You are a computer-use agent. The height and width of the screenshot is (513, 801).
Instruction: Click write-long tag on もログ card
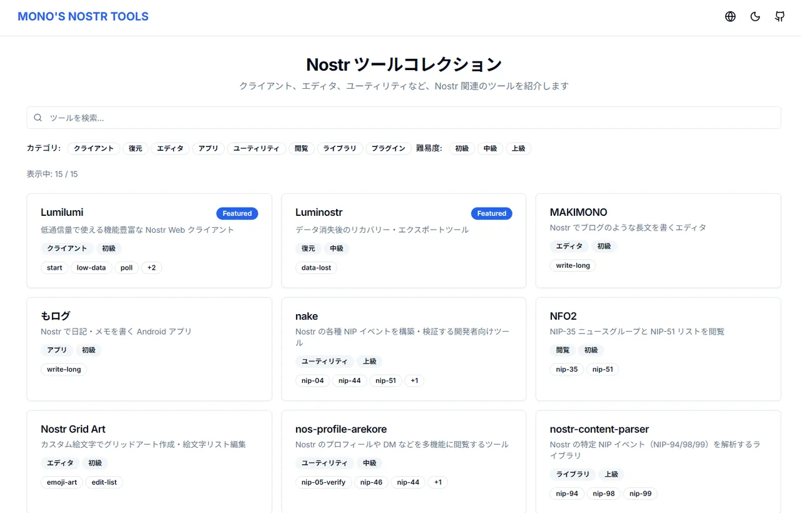[x=64, y=369]
